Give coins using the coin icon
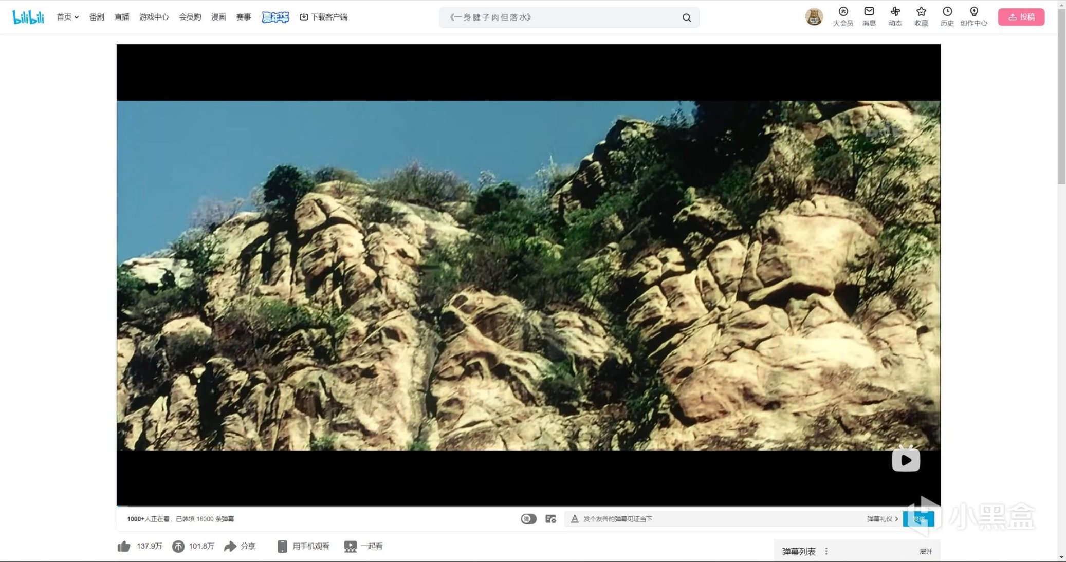 tap(178, 546)
